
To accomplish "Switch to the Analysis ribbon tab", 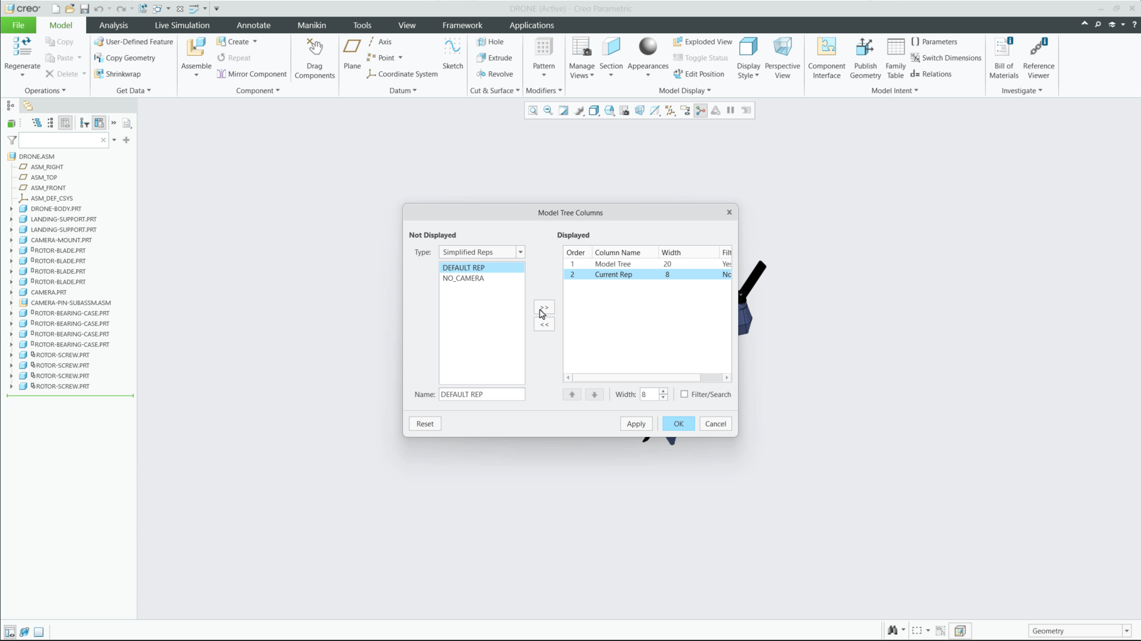I will (114, 25).
